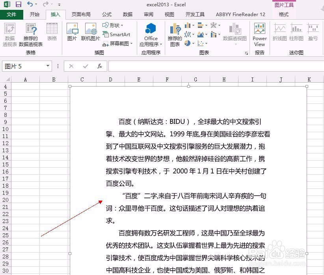Select column K header
This screenshot has height=275, width=324.
[x=309, y=79]
